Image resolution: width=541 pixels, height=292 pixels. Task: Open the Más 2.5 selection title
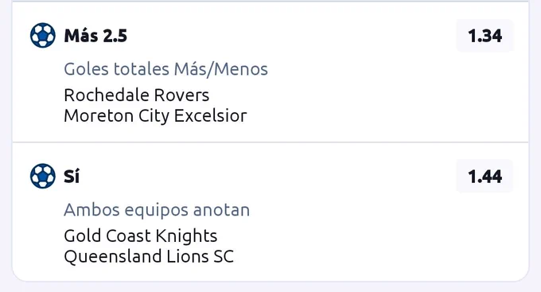pyautogui.click(x=95, y=36)
